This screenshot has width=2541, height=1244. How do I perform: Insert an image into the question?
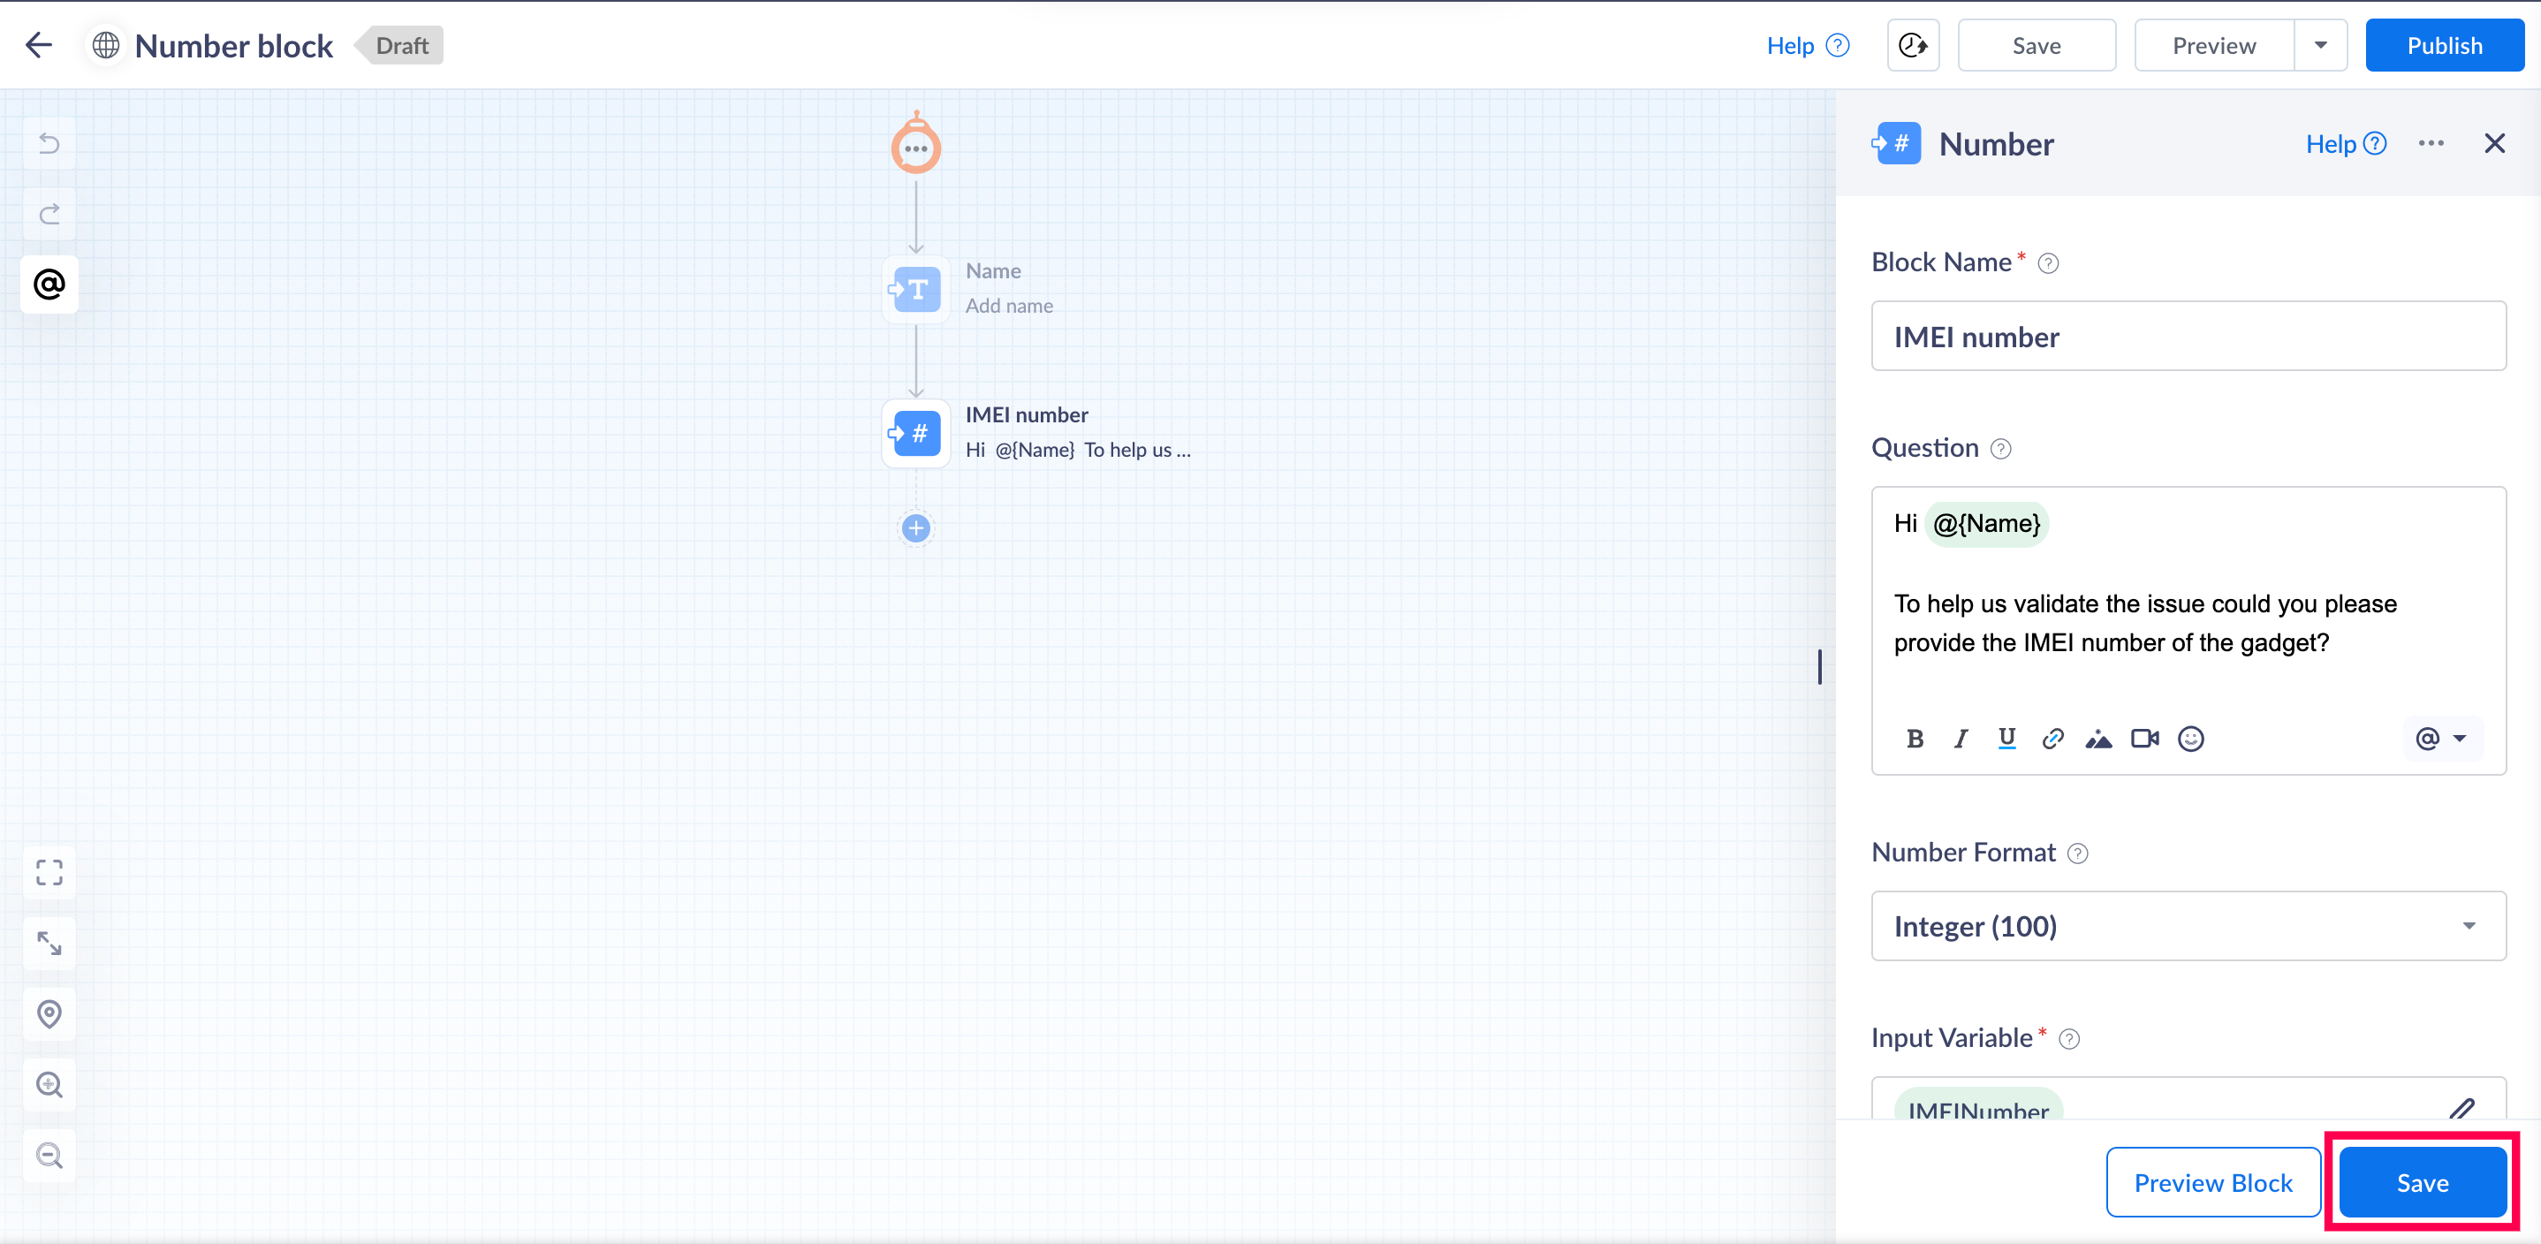point(2098,739)
